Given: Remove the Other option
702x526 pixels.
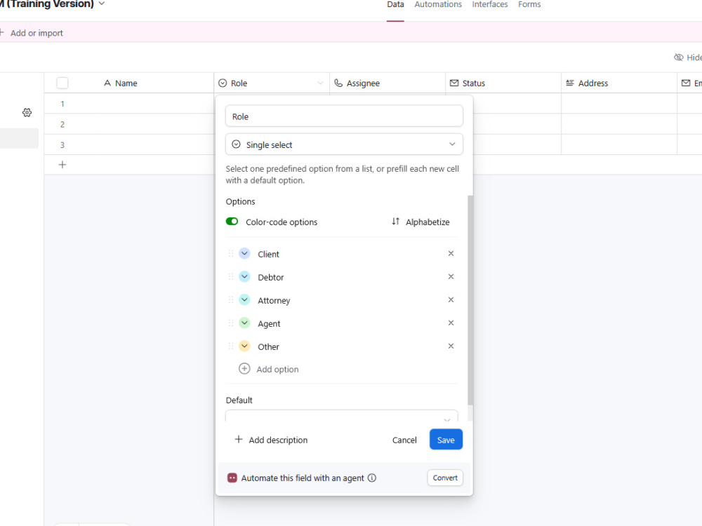Looking at the screenshot, I should tap(451, 346).
